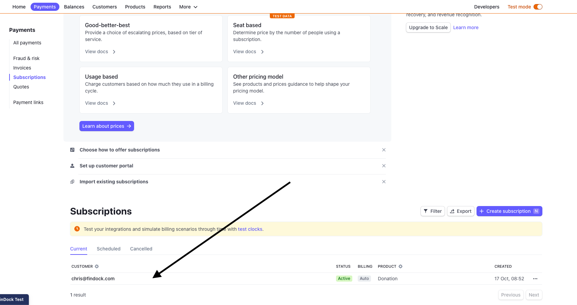The height and width of the screenshot is (305, 577).
Task: Expand the More navigation menu
Action: point(188,7)
